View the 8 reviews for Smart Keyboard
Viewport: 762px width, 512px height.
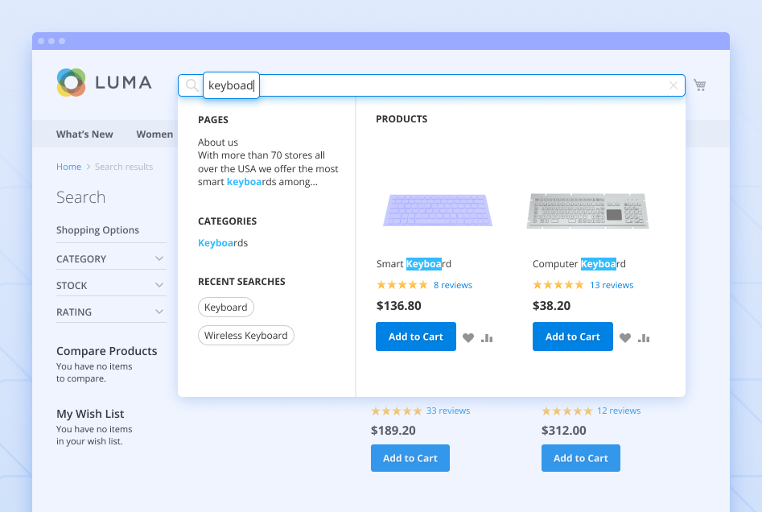[453, 284]
